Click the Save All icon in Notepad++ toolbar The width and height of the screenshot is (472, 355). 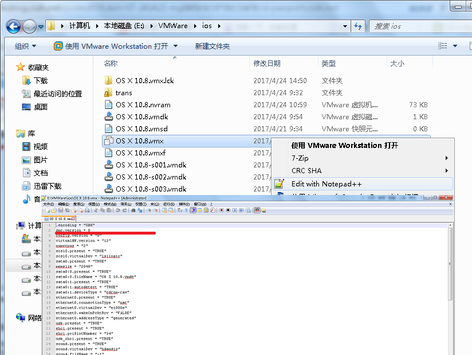click(x=67, y=210)
